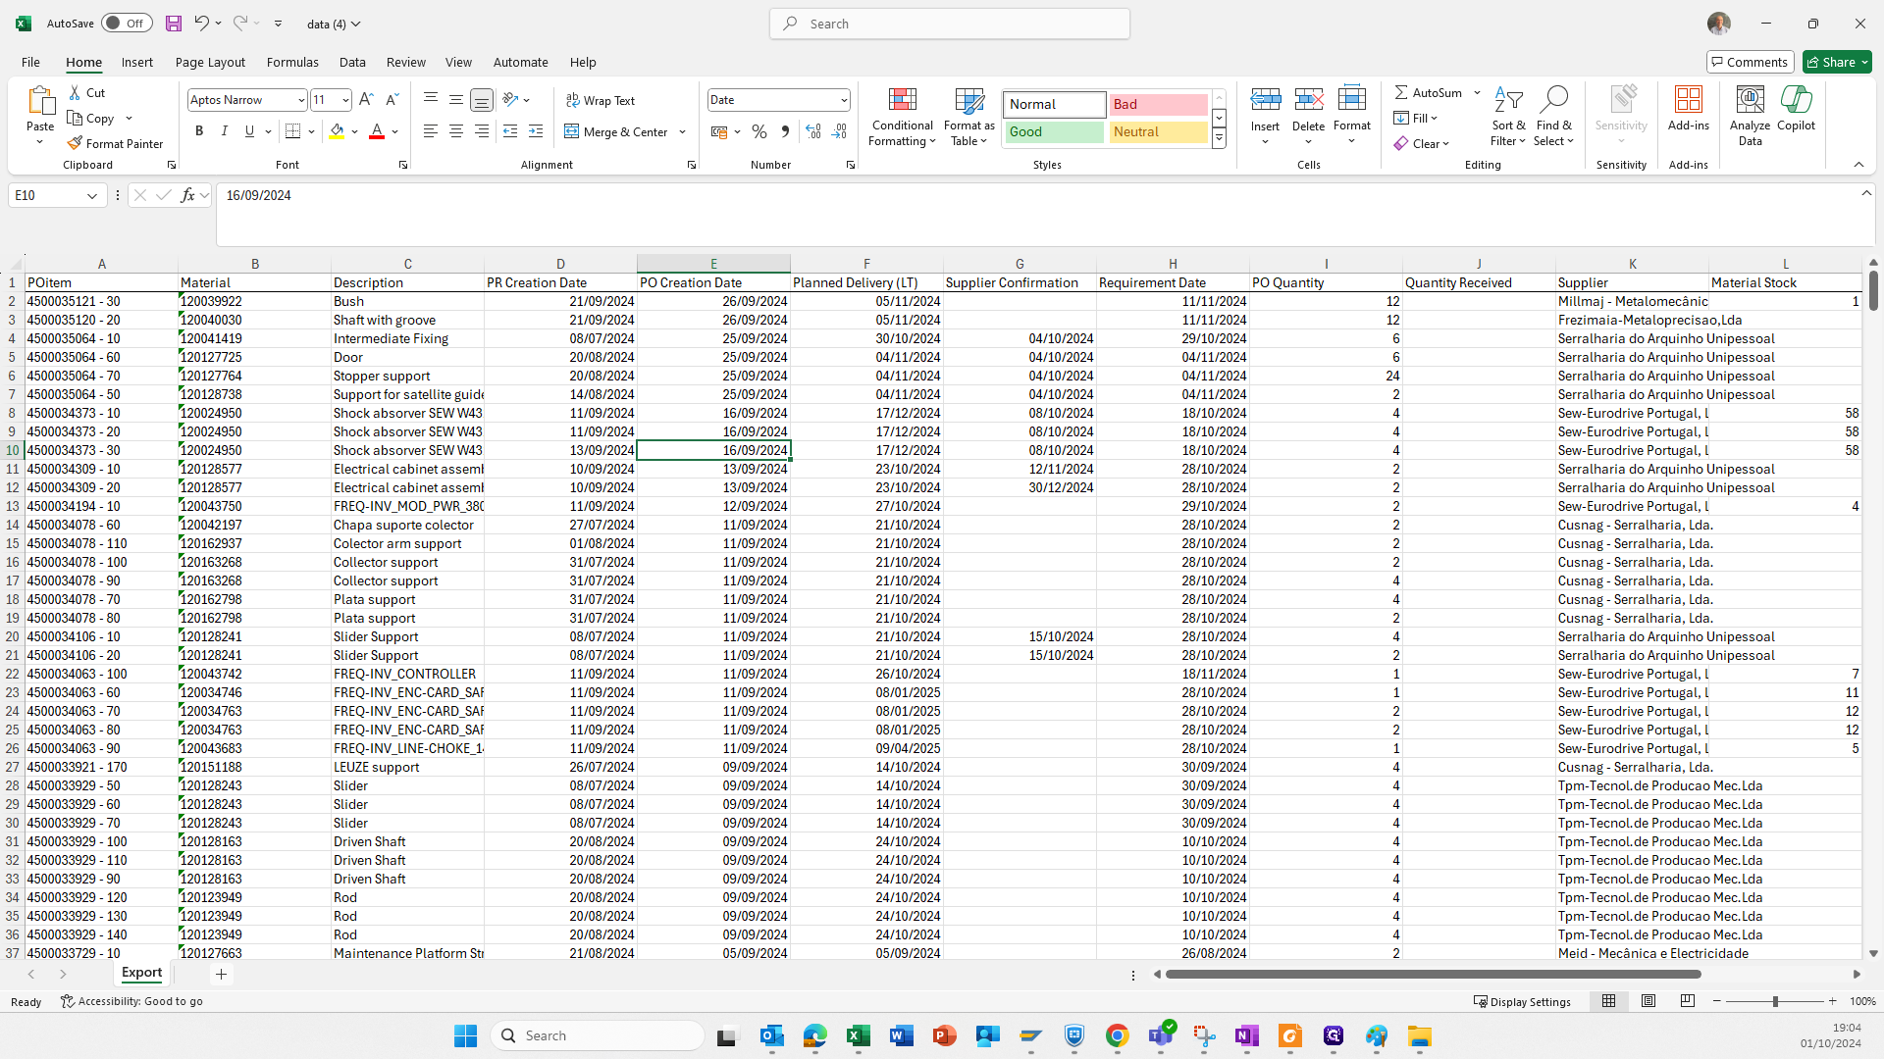1884x1059 pixels.
Task: Open Conditional Formatting menu
Action: (903, 118)
